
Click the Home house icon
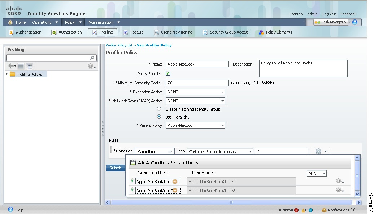[x=10, y=22]
